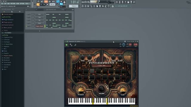Click the time display 1:01:00
This screenshot has height=107, width=191.
[75, 2]
